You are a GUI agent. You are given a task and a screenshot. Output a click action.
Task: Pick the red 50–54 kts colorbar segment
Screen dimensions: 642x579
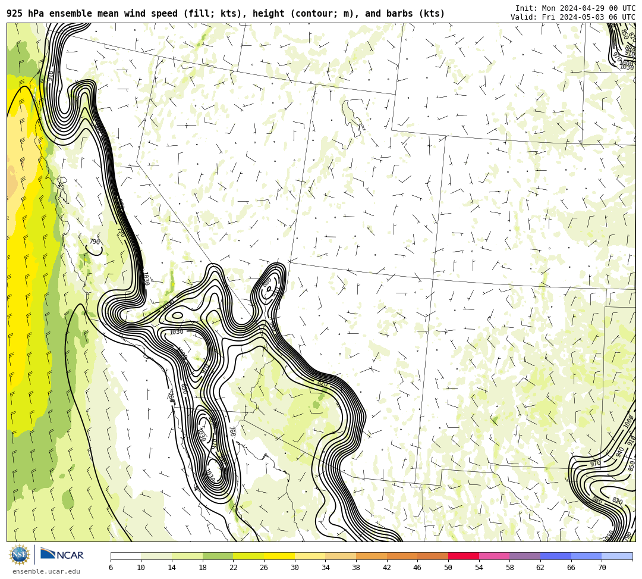click(x=464, y=556)
